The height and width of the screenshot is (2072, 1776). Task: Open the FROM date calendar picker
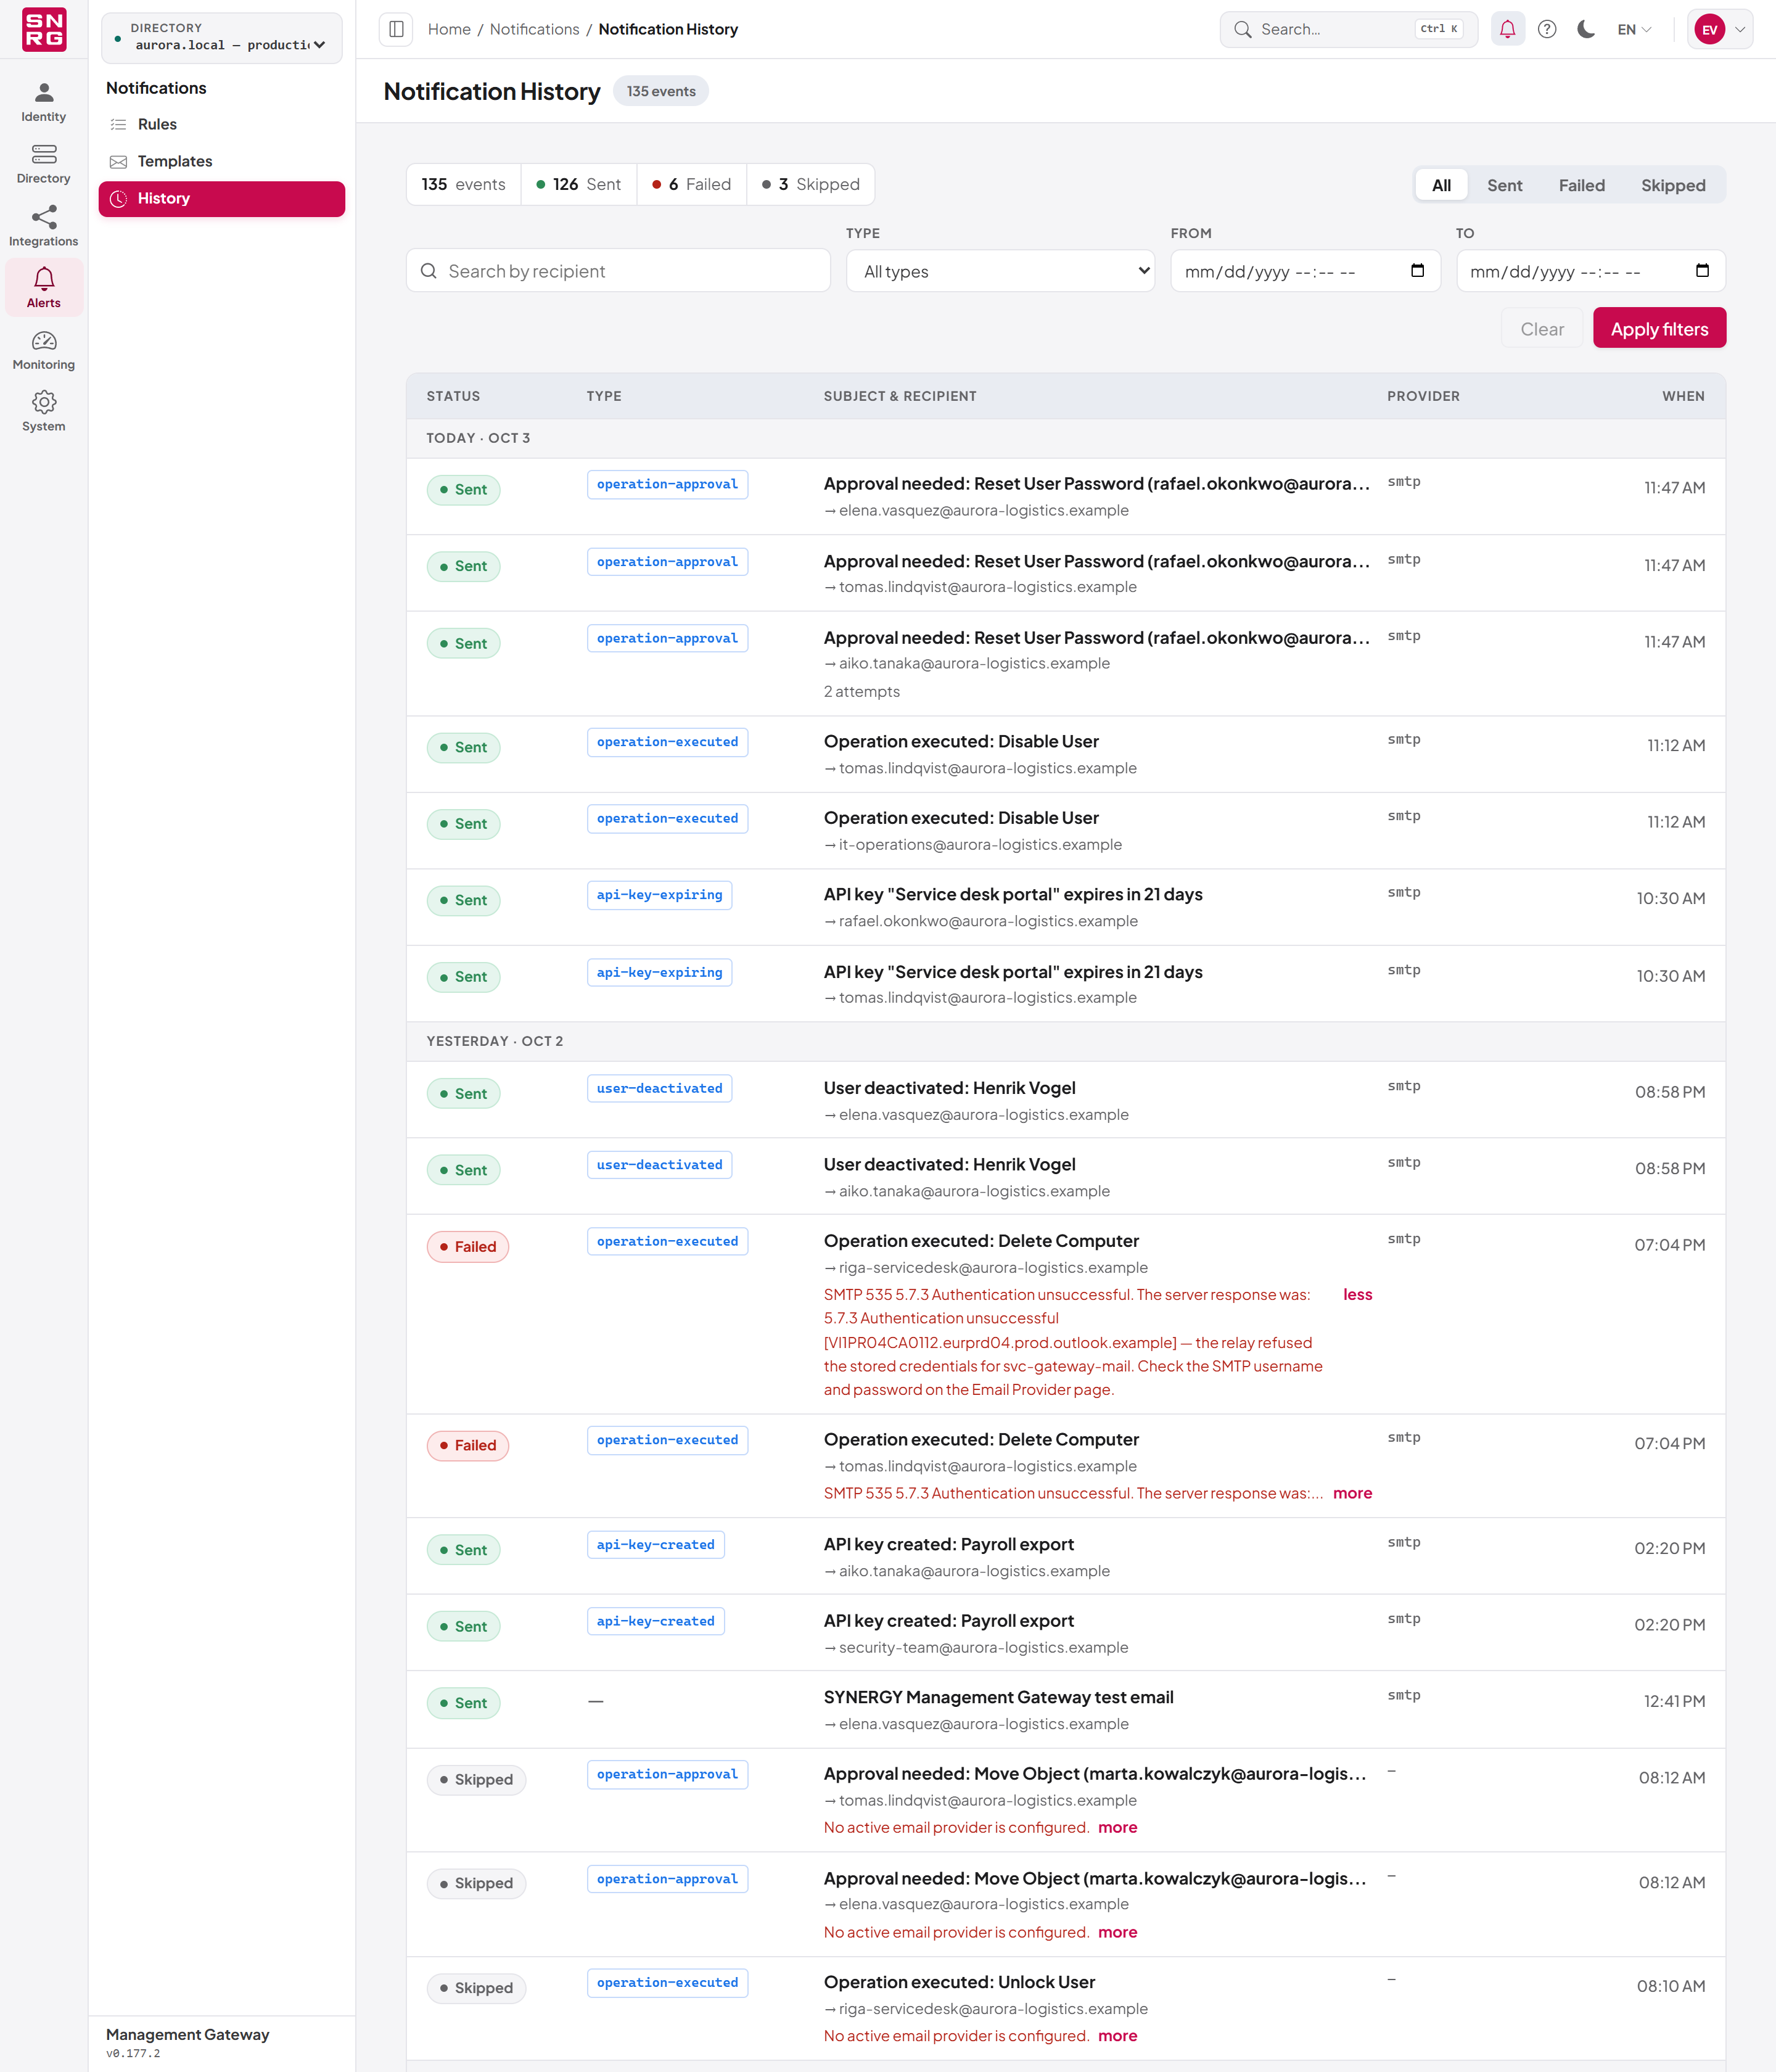[1417, 271]
